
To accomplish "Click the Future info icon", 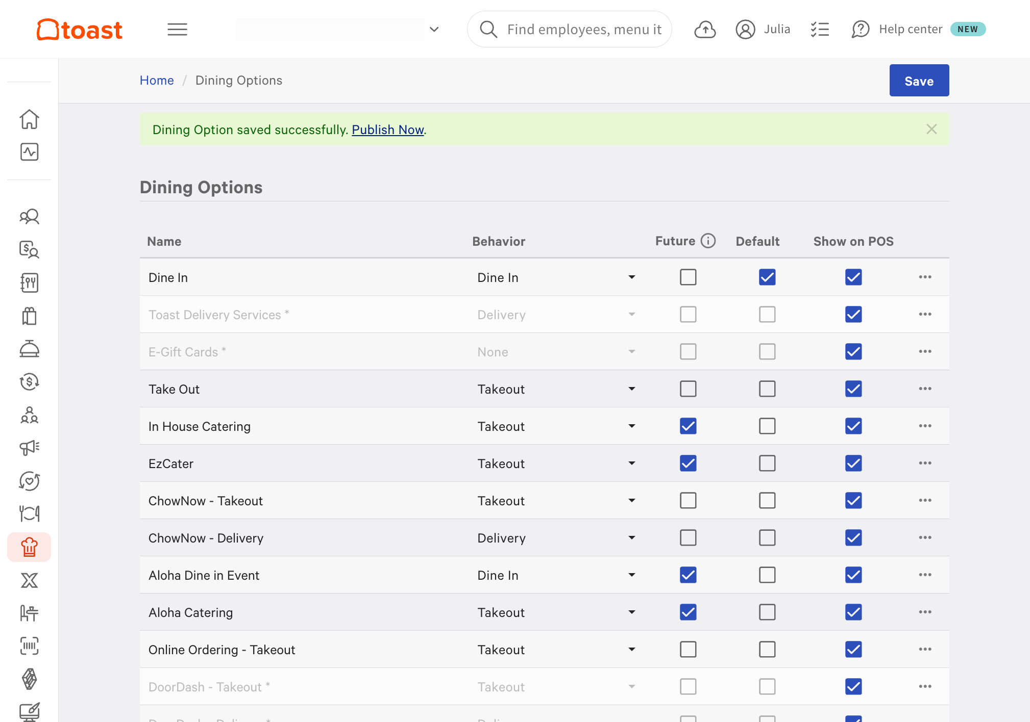I will (x=708, y=241).
